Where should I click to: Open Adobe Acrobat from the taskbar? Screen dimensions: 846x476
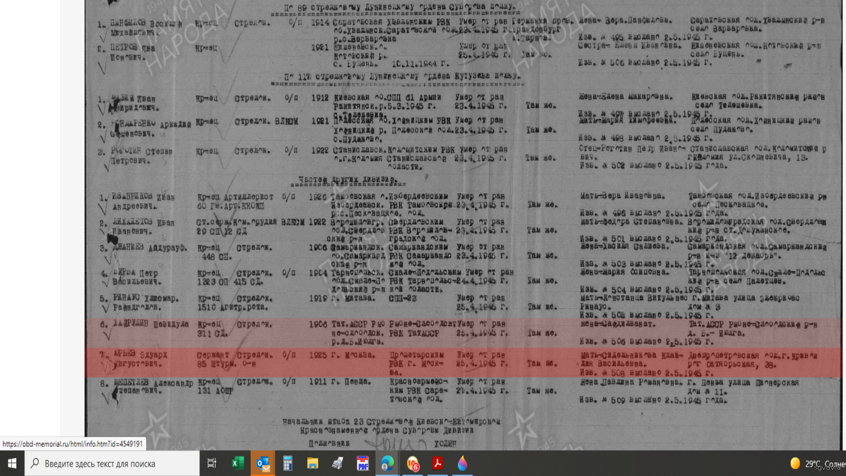tap(438, 463)
